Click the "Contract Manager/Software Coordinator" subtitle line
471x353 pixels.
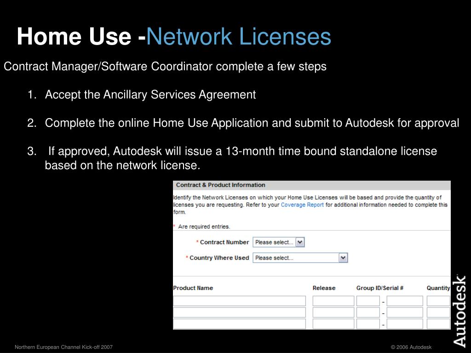point(165,66)
